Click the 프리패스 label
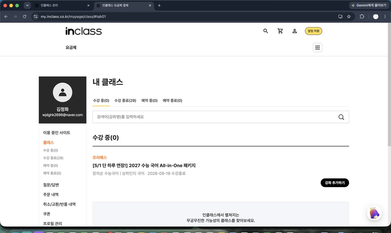This screenshot has height=233, width=391. (x=100, y=158)
